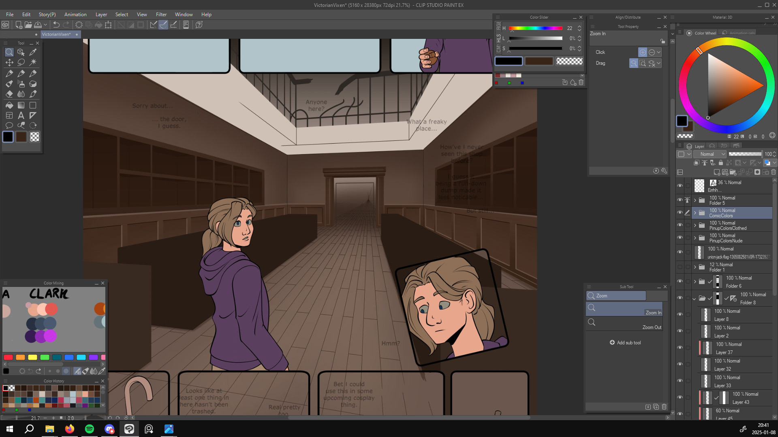Select the Lasso selection tool
Viewport: 778px width, 437px height.
[21, 62]
